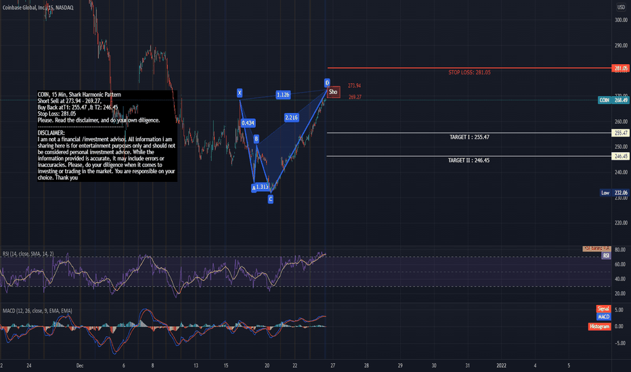Click the 260.00 price axis label
631x372 pixels.
[x=621, y=122]
